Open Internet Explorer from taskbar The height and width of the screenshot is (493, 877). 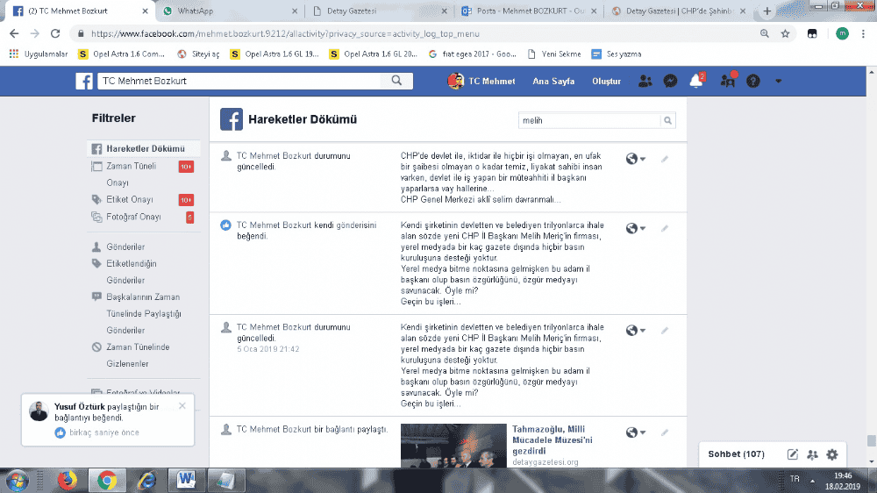(x=146, y=481)
